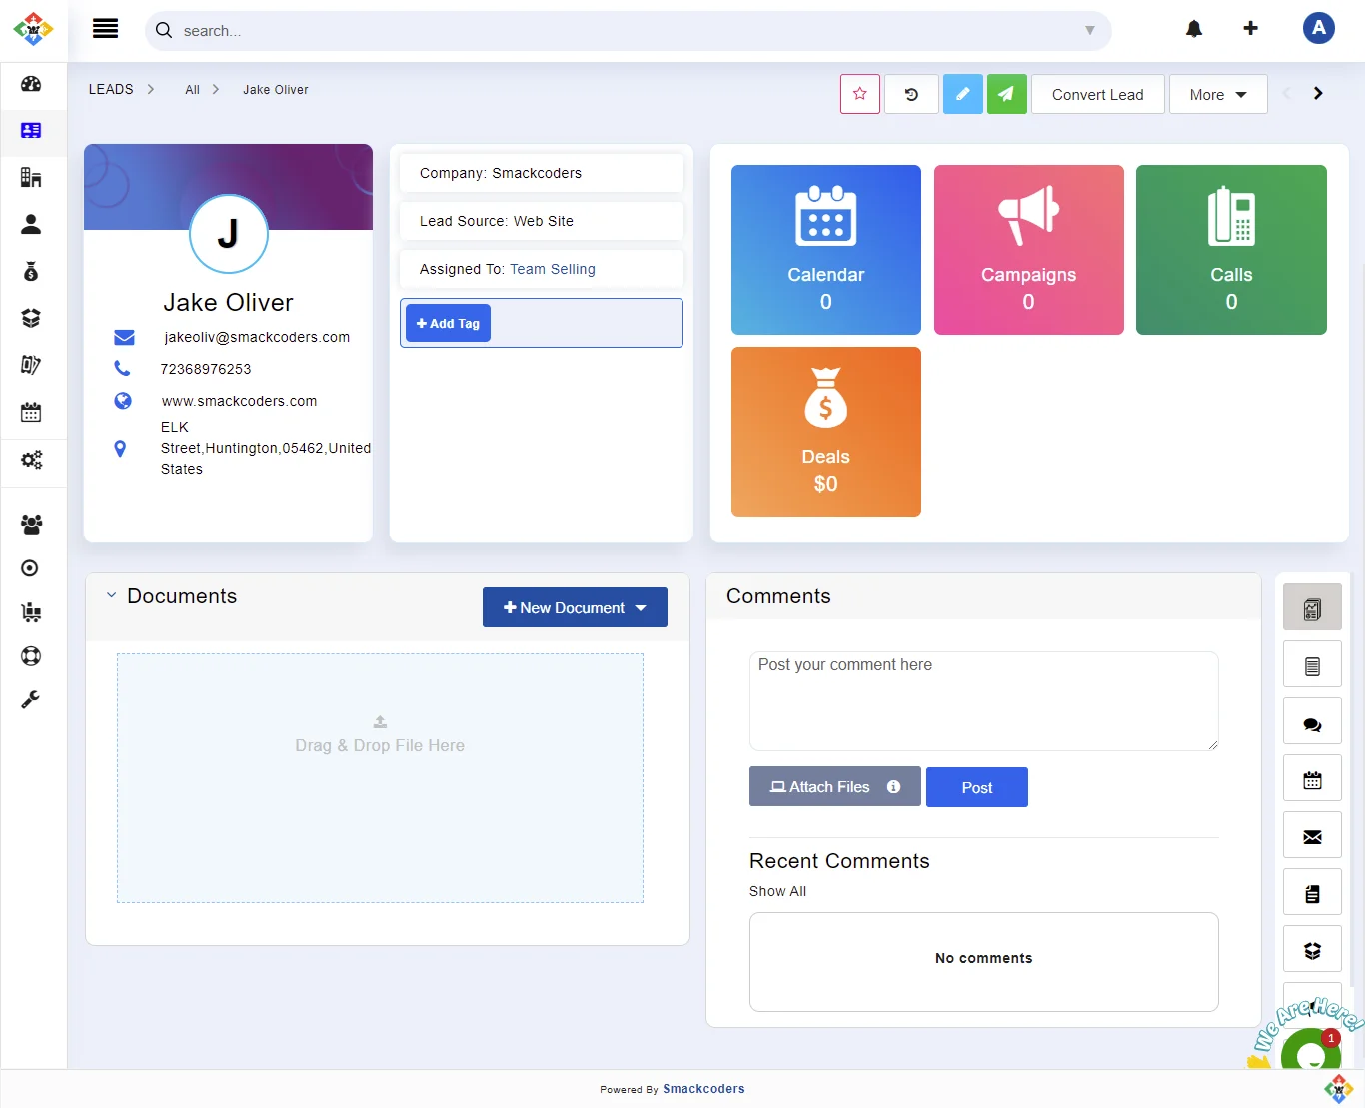Image resolution: width=1365 pixels, height=1108 pixels.
Task: Go to LEADS in the breadcrumb
Action: [x=111, y=89]
